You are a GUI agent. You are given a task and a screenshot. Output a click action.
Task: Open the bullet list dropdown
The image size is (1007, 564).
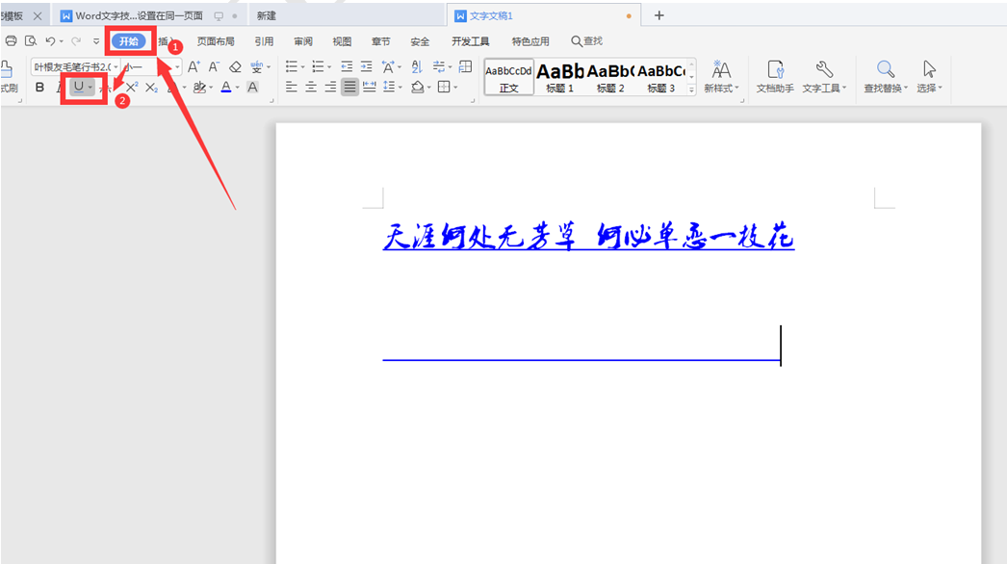click(303, 65)
